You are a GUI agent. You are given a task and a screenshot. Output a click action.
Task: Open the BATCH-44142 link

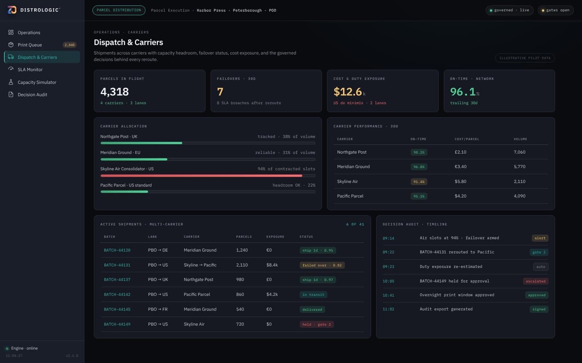(117, 294)
